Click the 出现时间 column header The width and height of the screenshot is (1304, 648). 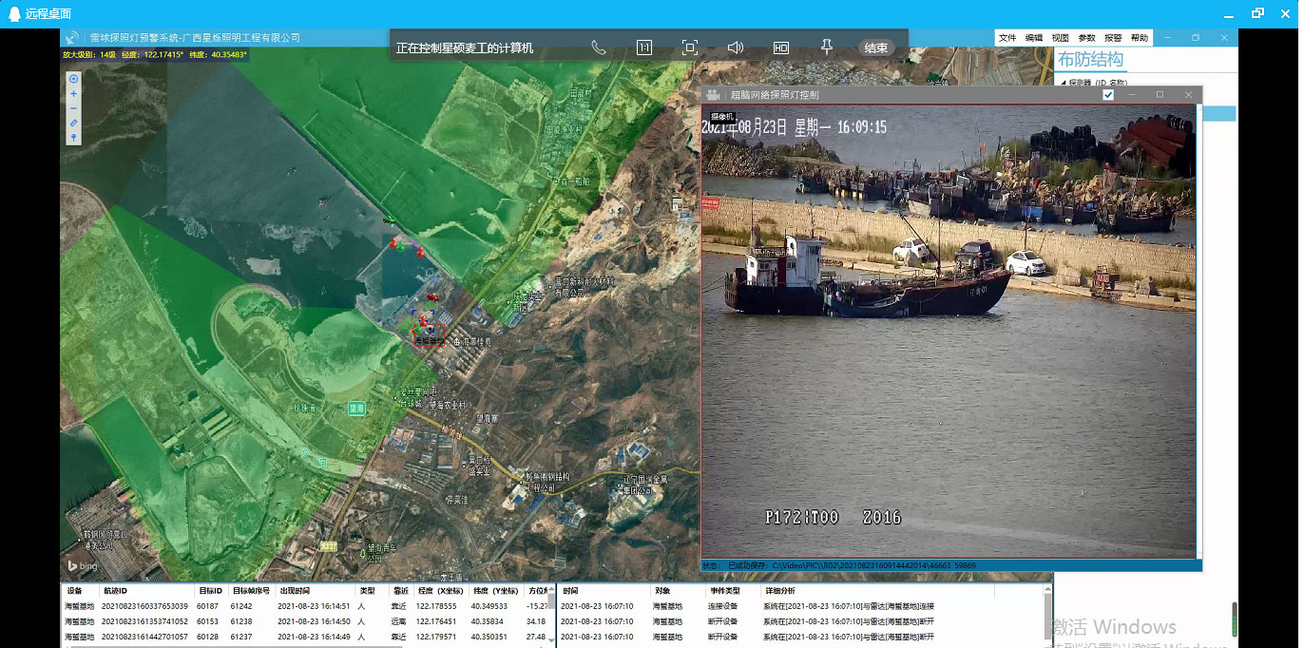pyautogui.click(x=295, y=591)
